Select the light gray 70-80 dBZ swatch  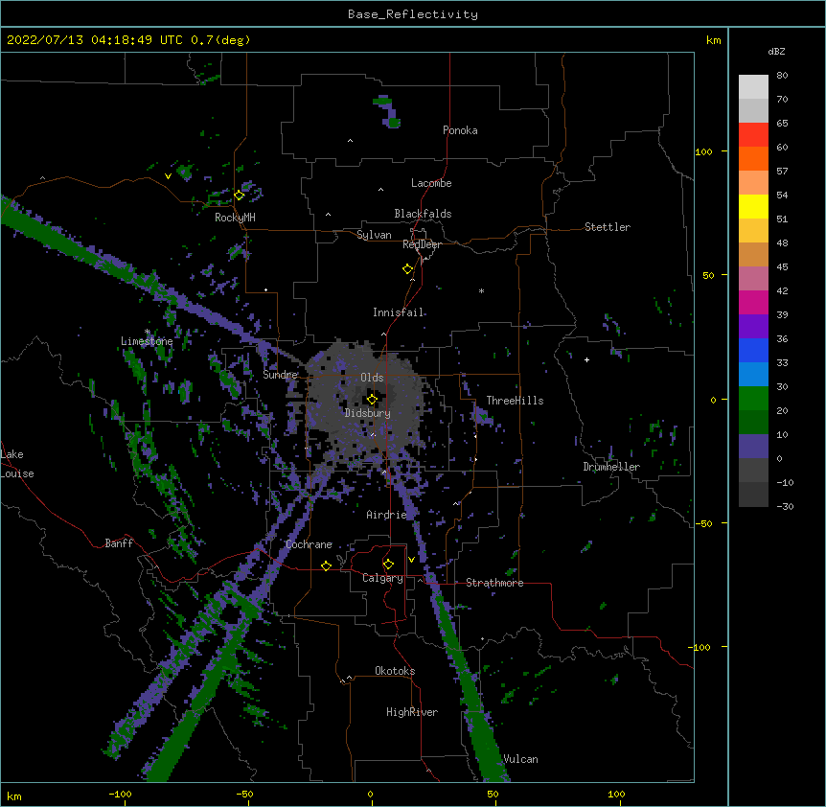[753, 86]
